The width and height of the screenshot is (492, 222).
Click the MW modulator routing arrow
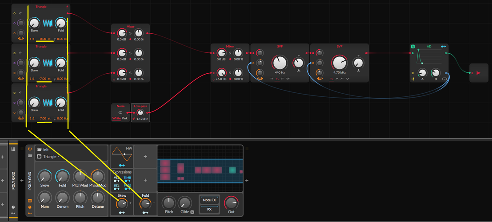tap(122, 165)
